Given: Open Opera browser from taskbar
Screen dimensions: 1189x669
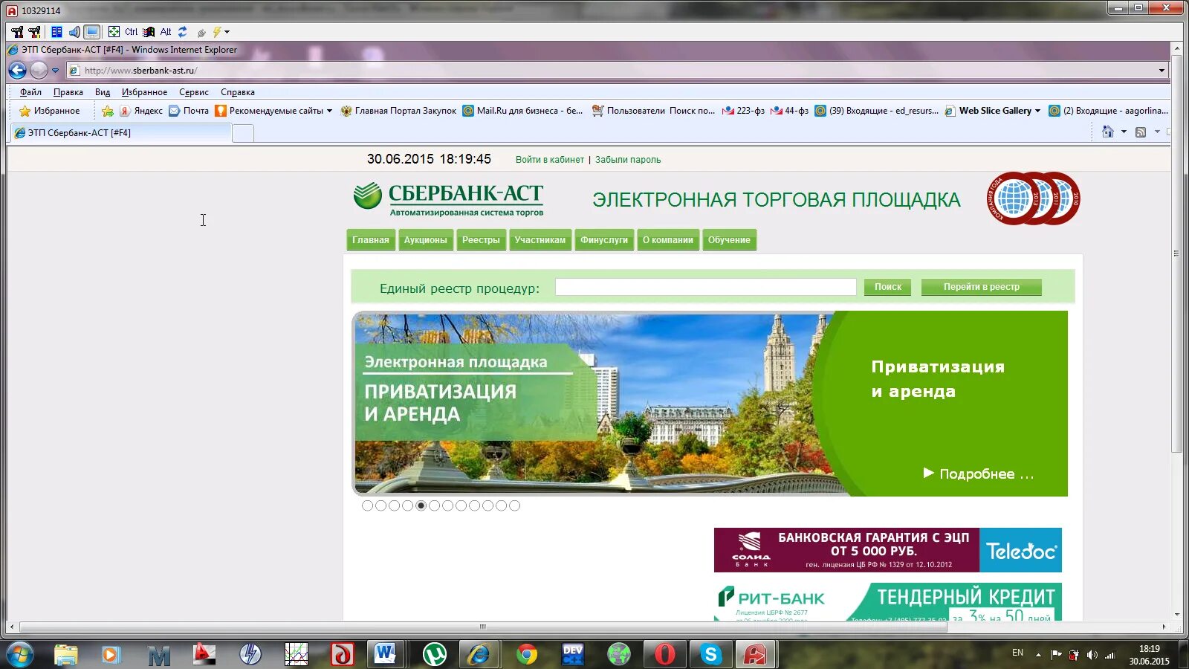Looking at the screenshot, I should point(665,654).
